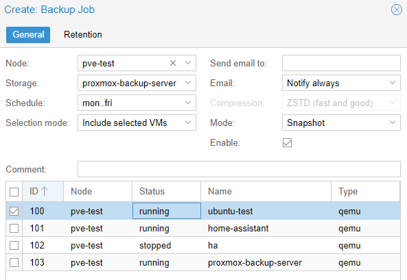The image size is (407, 280).
Task: Sort by the Name column header
Action: (x=266, y=192)
